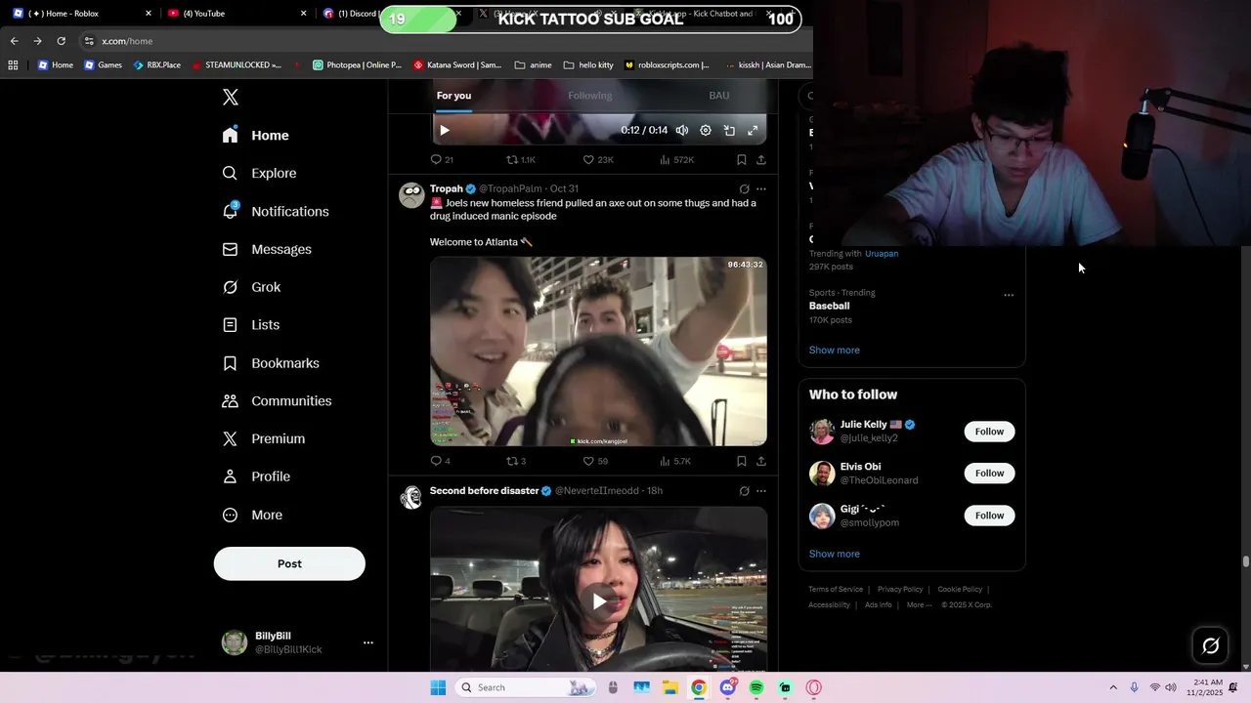Repost the post with 1.1K reposts
The image size is (1251, 703).
point(520,159)
